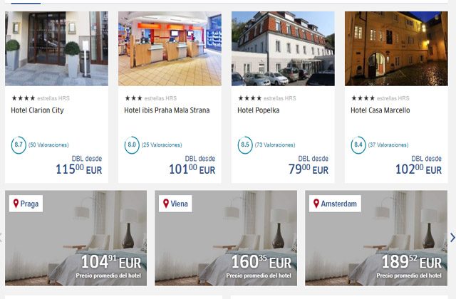
Task: Click the 8.7 rating circle of Hotel Clarion City
Action: click(x=19, y=145)
